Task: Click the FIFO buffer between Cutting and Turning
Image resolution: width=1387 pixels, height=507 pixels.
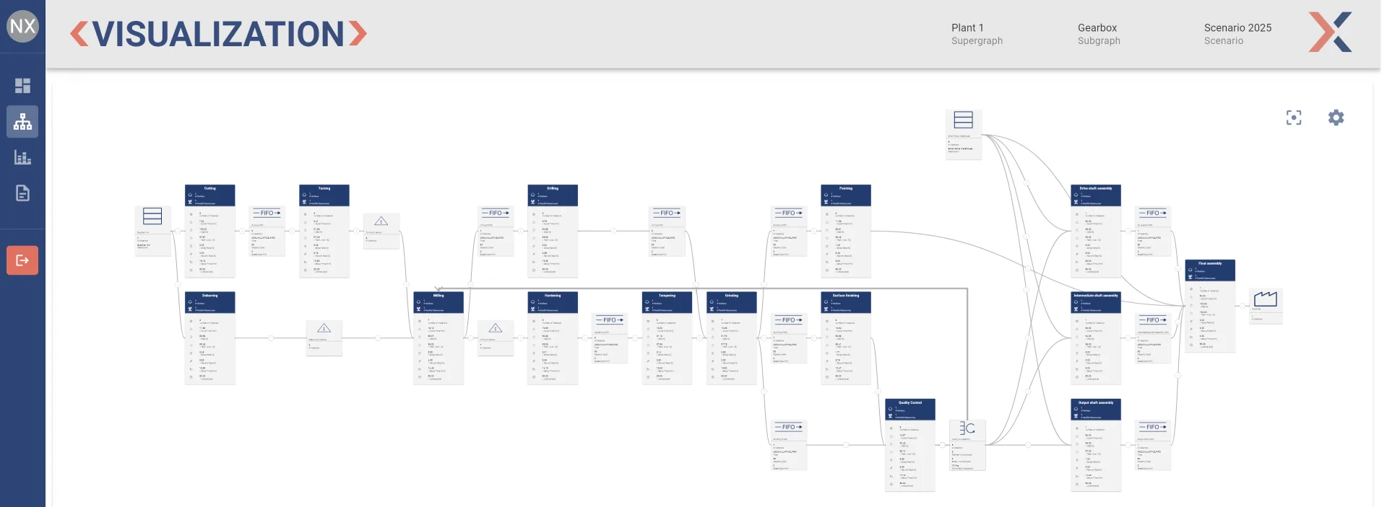Action: (267, 213)
